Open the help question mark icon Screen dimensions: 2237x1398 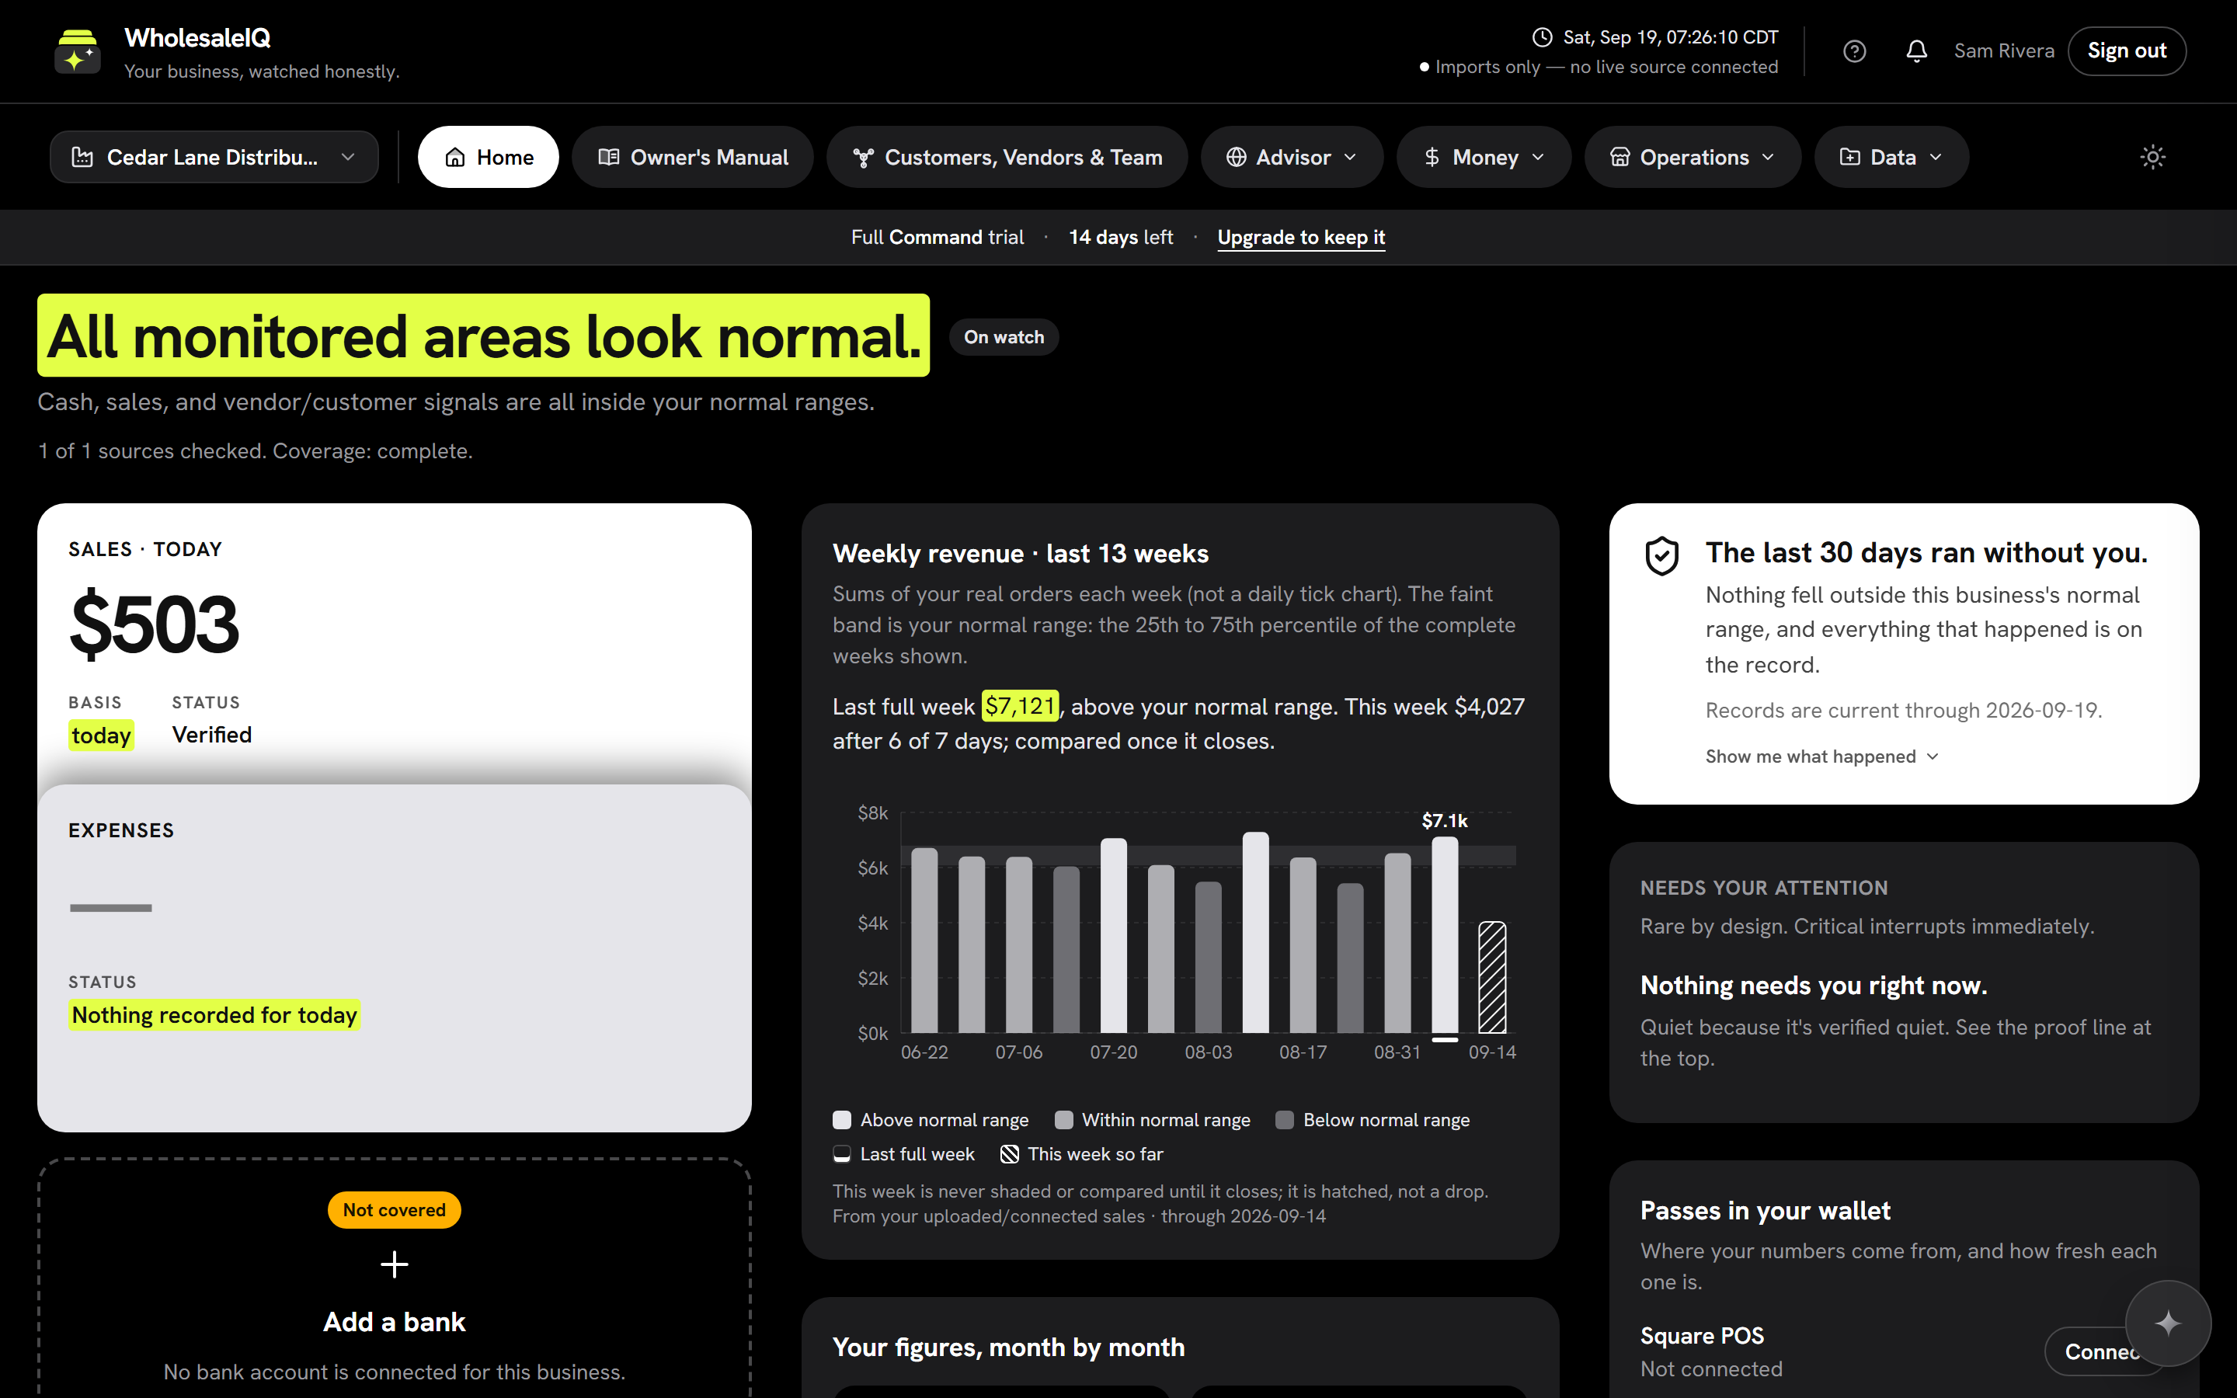click(1854, 50)
